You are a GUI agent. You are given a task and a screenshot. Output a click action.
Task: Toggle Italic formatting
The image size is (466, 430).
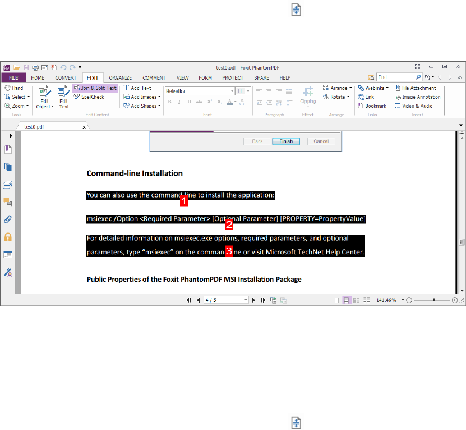[x=179, y=102]
